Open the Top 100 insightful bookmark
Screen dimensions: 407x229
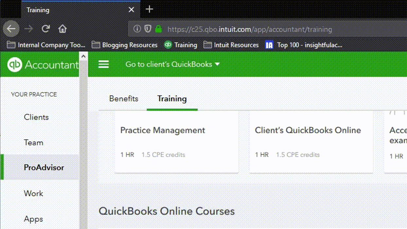(304, 45)
